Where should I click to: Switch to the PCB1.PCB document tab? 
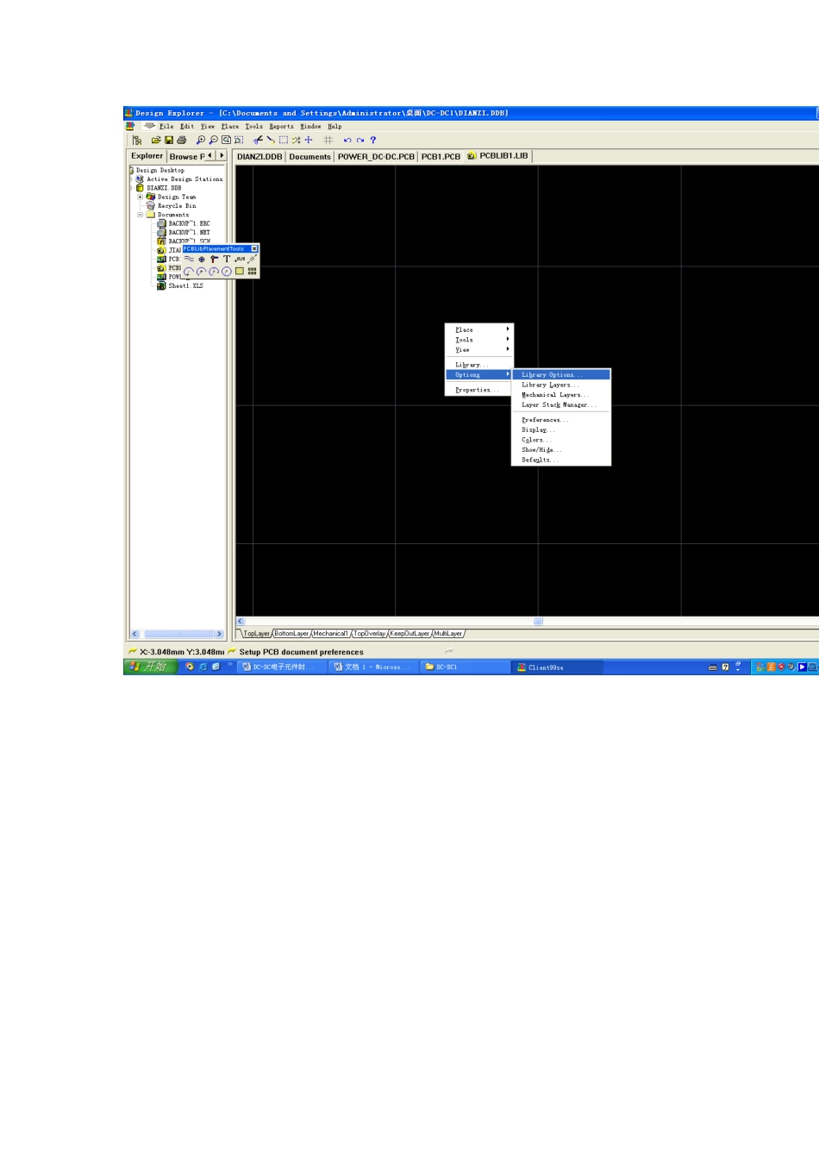(x=441, y=157)
